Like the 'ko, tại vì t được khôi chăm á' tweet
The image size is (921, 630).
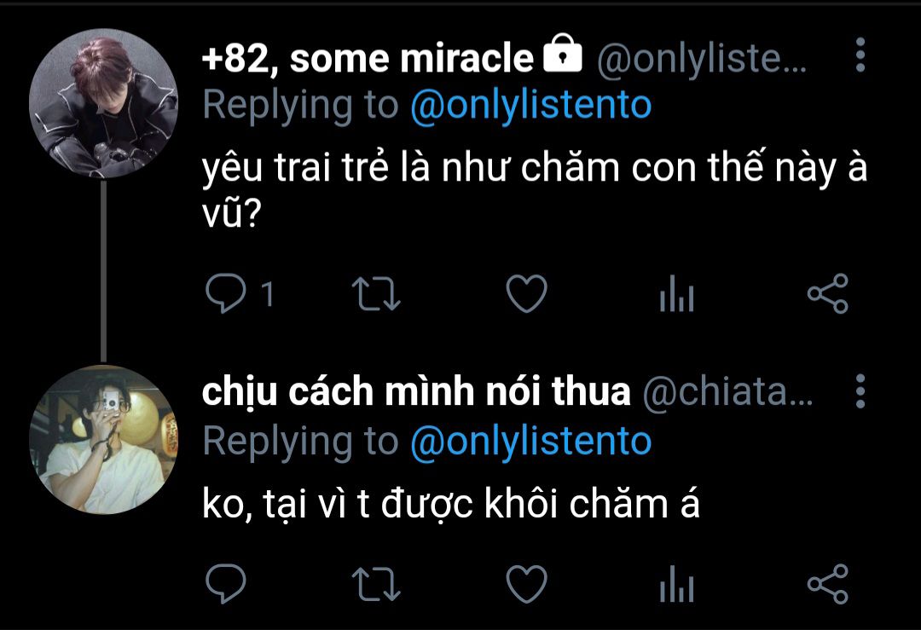(526, 584)
